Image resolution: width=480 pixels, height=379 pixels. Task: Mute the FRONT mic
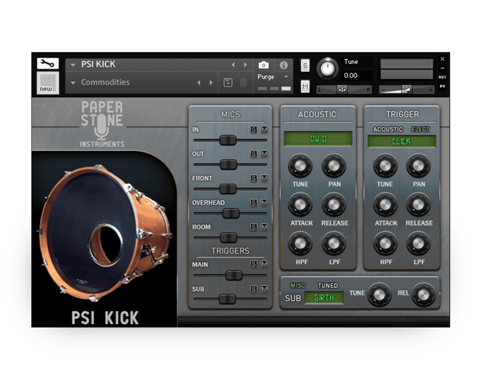pos(264,178)
